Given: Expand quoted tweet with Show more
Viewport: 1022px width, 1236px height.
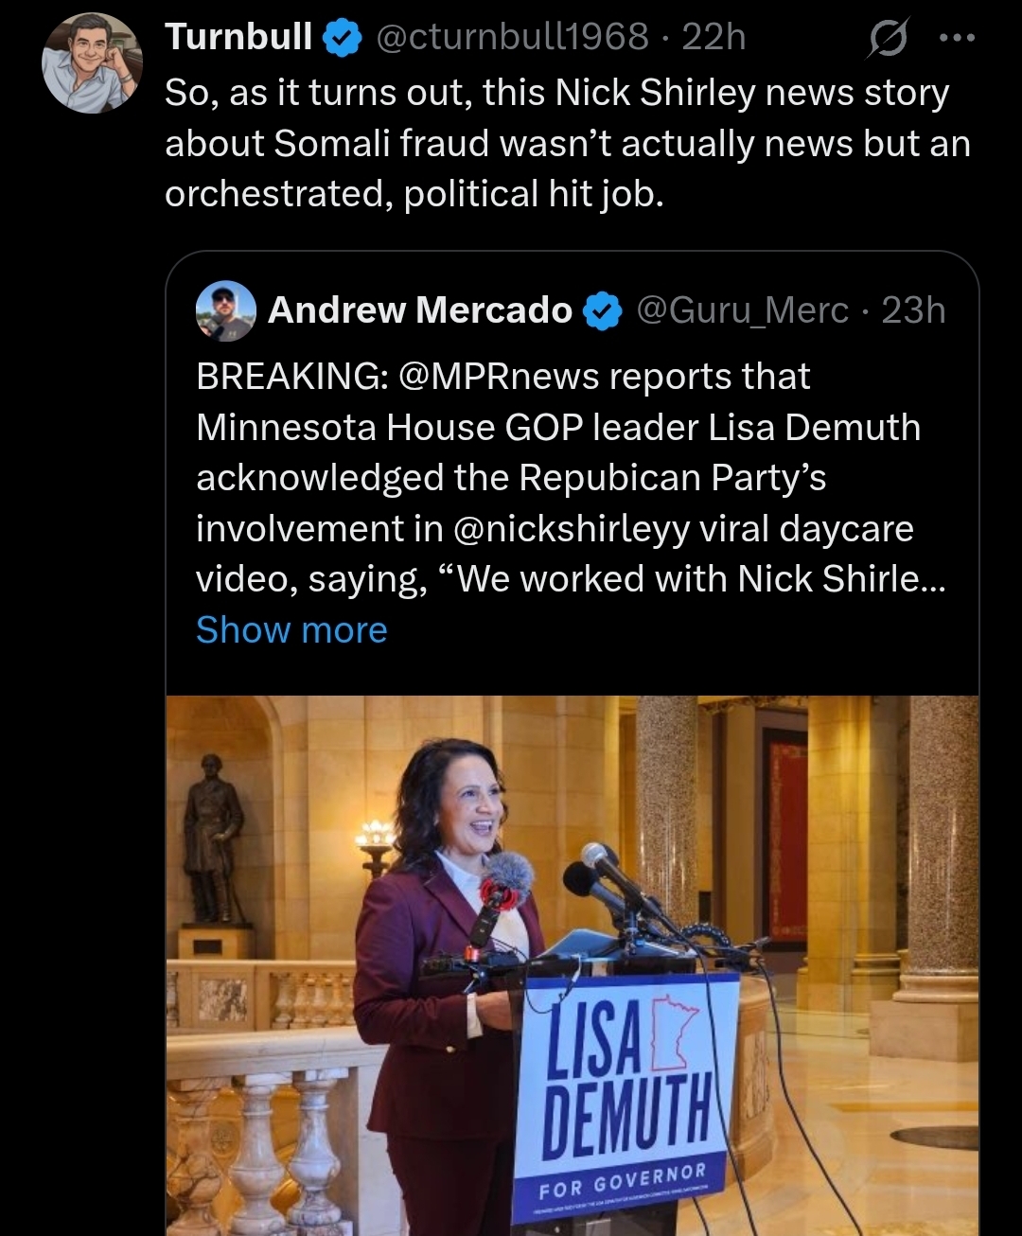Looking at the screenshot, I should coord(291,629).
